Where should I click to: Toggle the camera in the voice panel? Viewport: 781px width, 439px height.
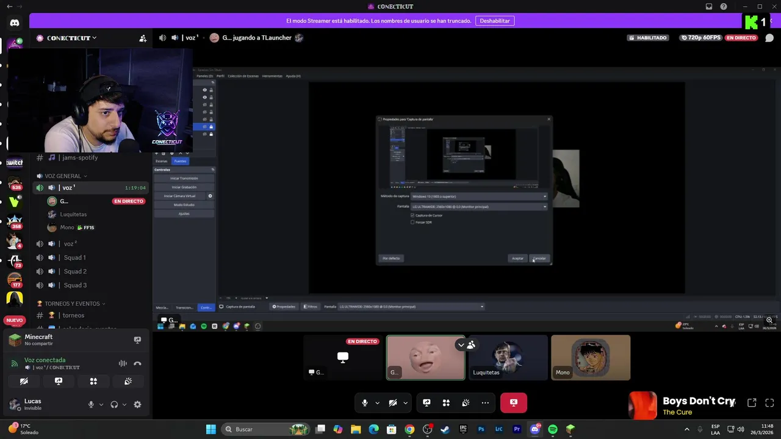coord(24,381)
